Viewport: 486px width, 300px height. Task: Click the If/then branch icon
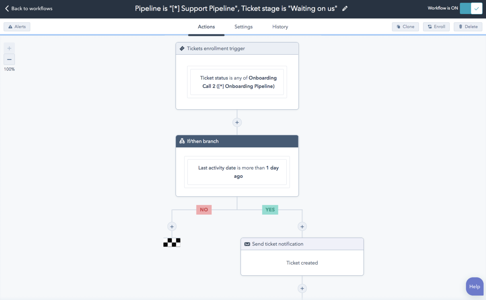182,141
